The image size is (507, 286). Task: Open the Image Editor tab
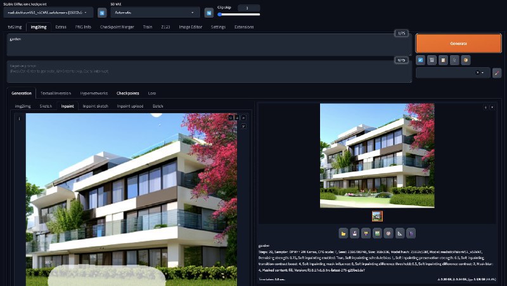pos(191,27)
